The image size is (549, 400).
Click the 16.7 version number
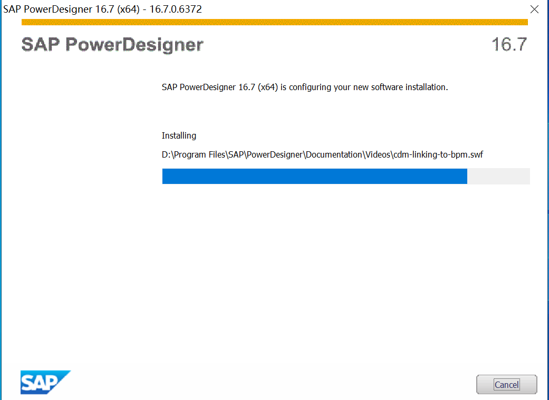(509, 45)
